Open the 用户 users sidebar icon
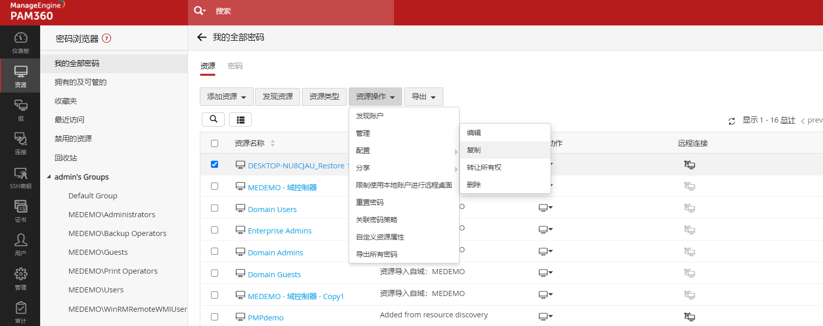Viewport: 823px width, 326px height. coord(20,244)
